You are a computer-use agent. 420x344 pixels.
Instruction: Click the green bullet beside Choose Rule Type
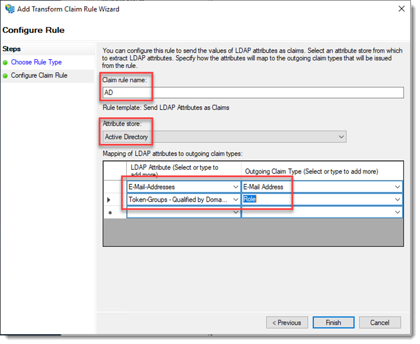pyautogui.click(x=5, y=63)
